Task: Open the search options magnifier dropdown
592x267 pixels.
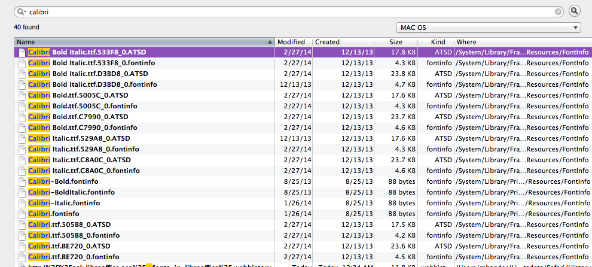Action: point(22,12)
